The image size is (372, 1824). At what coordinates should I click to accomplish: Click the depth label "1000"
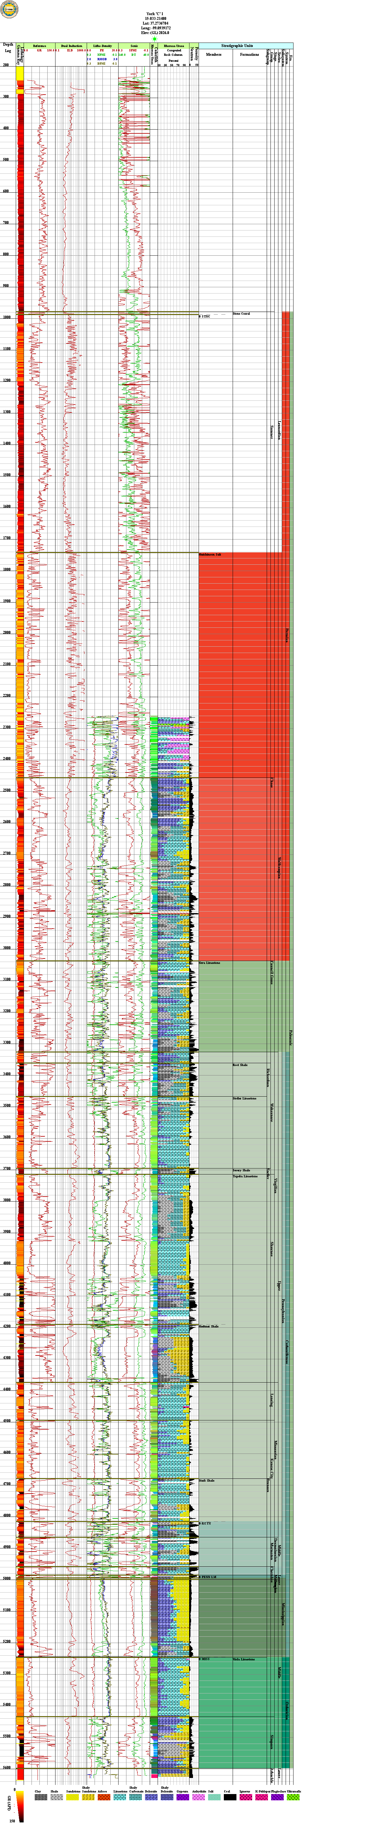coord(6,317)
